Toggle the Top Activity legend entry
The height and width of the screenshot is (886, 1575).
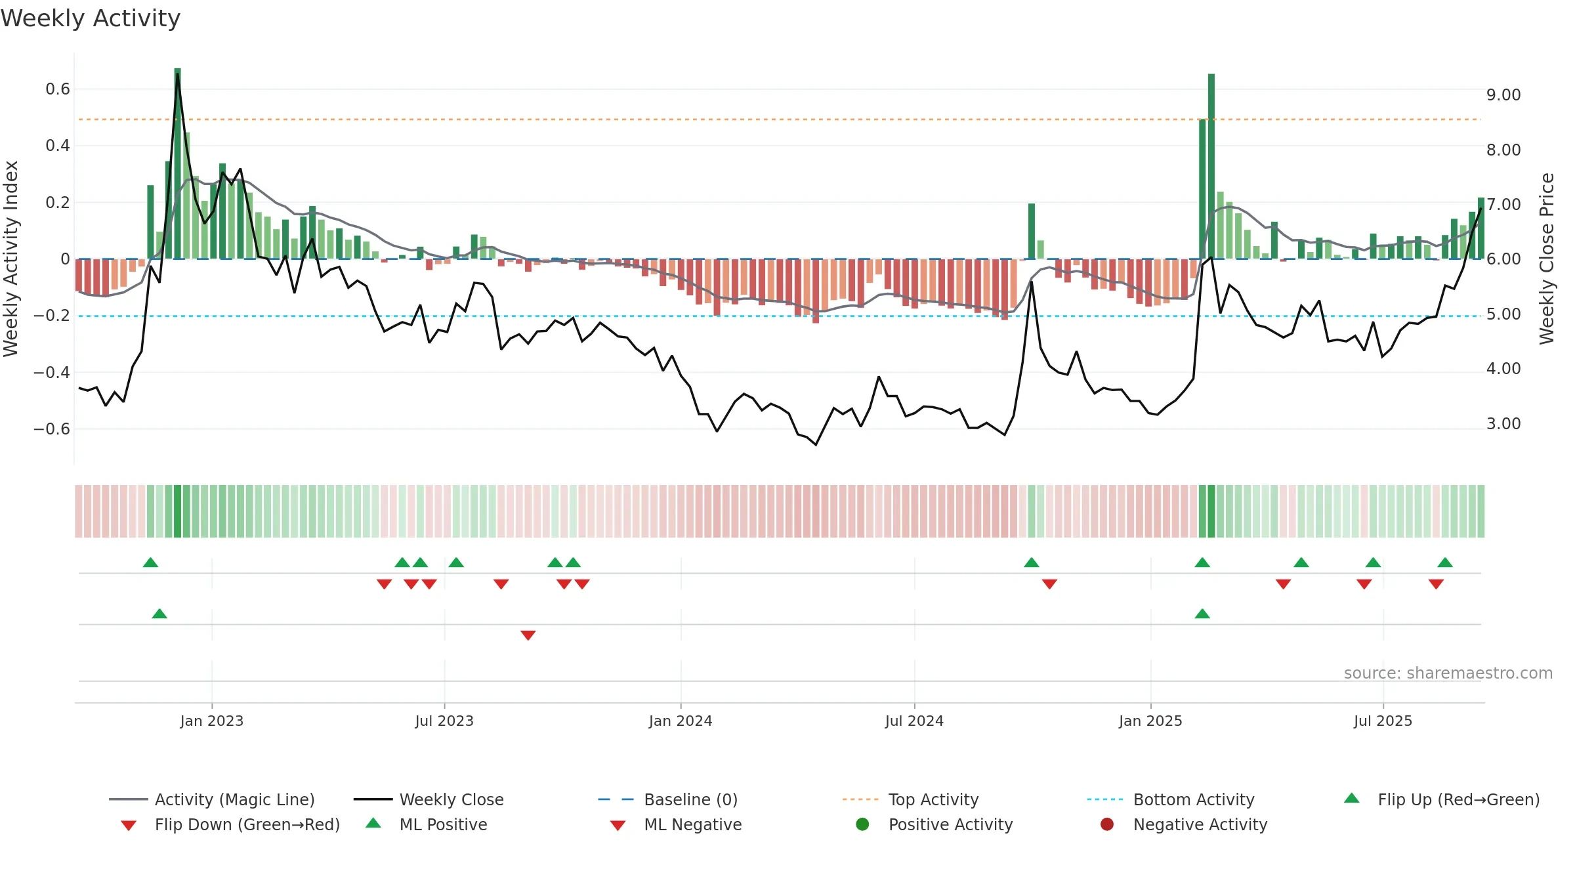[x=911, y=799]
